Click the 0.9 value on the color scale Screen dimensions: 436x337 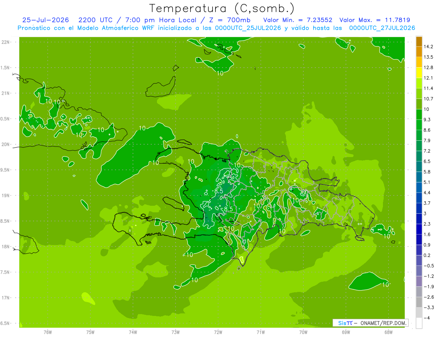click(428, 245)
